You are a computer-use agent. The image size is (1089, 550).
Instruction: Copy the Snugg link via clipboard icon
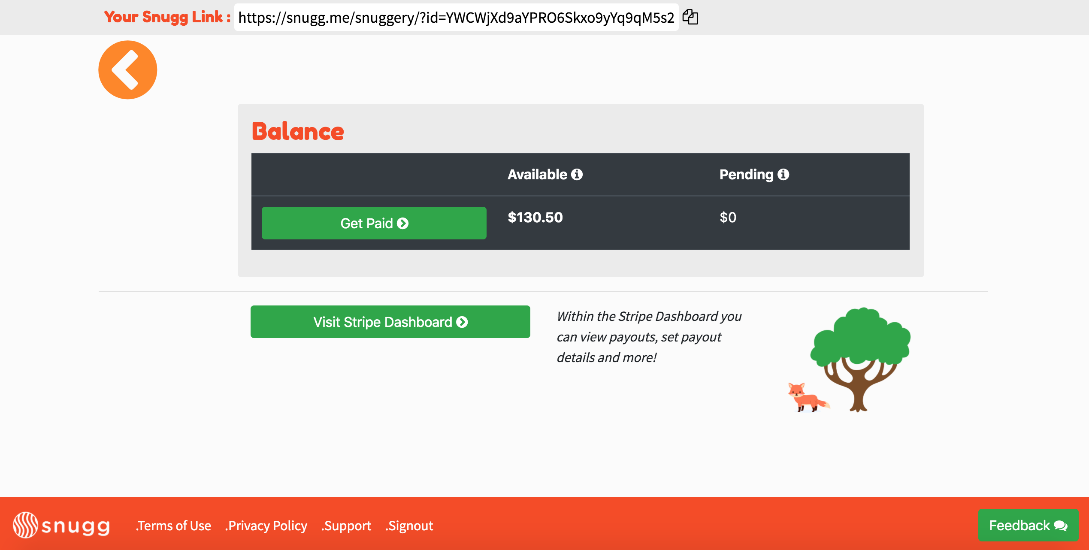690,18
